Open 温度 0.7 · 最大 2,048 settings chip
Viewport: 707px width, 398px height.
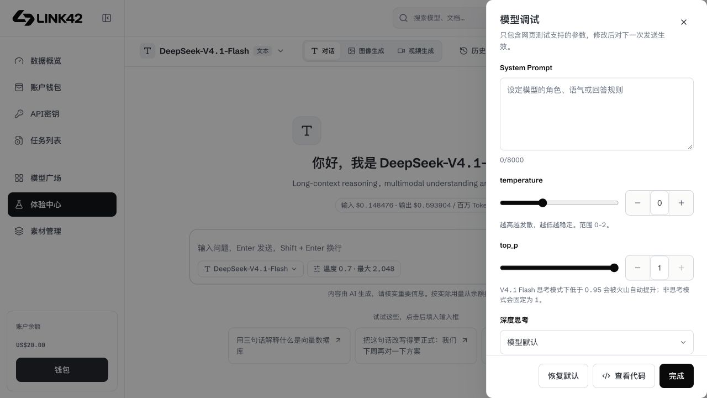(x=353, y=269)
